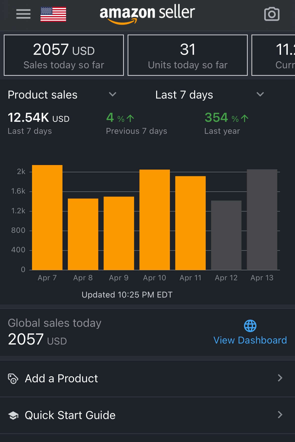Tap the globe icon for global sales
The image size is (295, 442).
[x=250, y=326]
